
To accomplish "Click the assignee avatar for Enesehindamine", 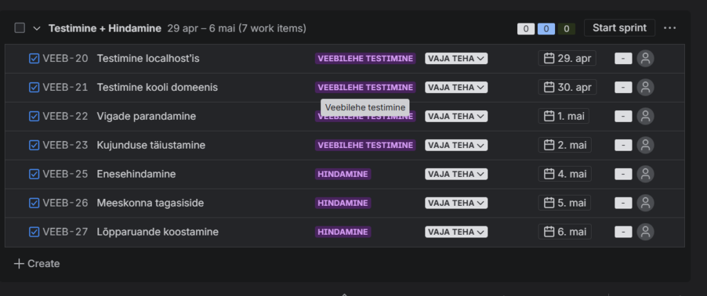I will (x=646, y=174).
